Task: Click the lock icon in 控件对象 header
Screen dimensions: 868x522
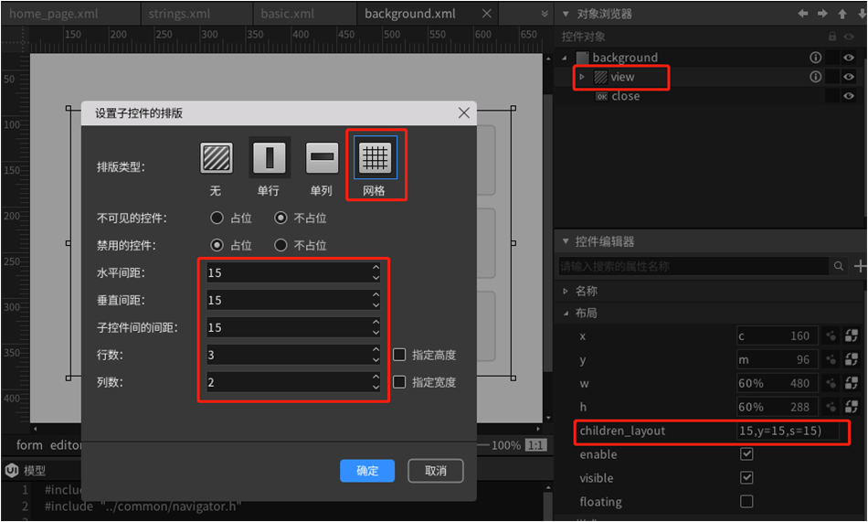Action: [832, 37]
